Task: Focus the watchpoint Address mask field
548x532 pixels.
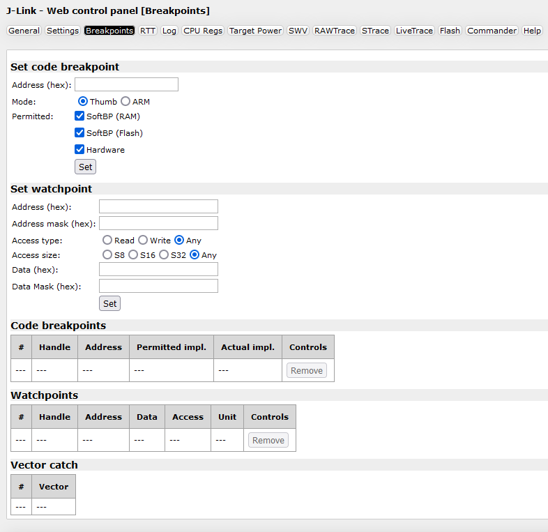Action: point(158,223)
